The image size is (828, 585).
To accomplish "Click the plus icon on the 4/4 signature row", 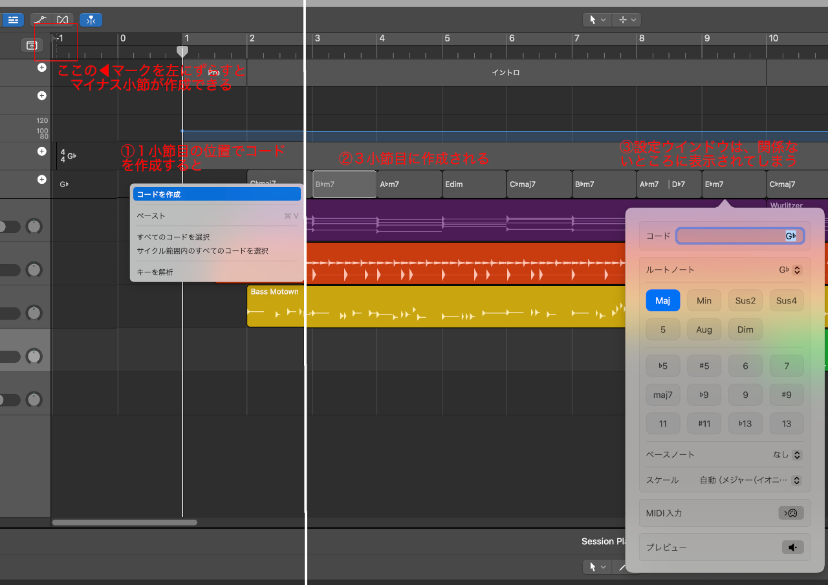I will point(42,151).
